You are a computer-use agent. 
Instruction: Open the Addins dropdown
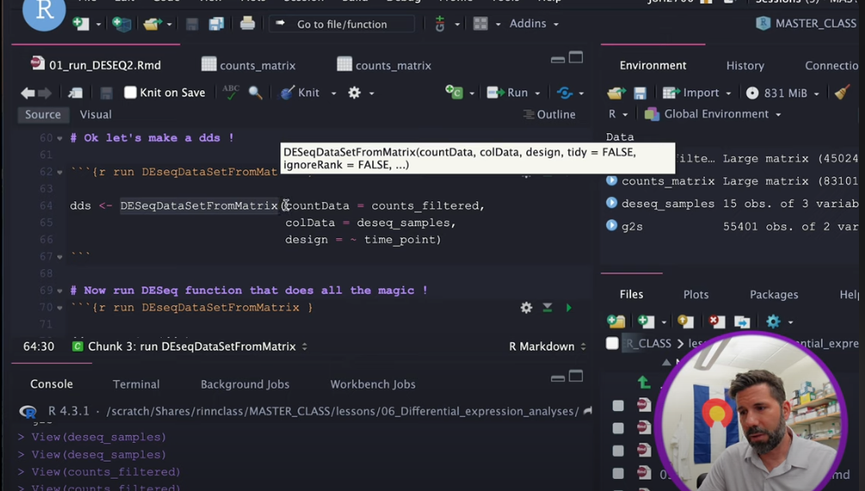pyautogui.click(x=533, y=24)
